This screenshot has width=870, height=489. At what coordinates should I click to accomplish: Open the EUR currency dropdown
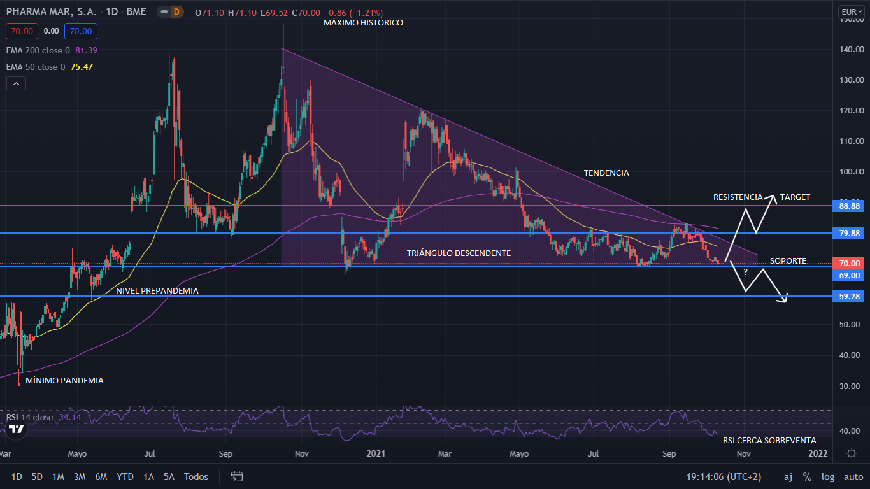click(851, 11)
